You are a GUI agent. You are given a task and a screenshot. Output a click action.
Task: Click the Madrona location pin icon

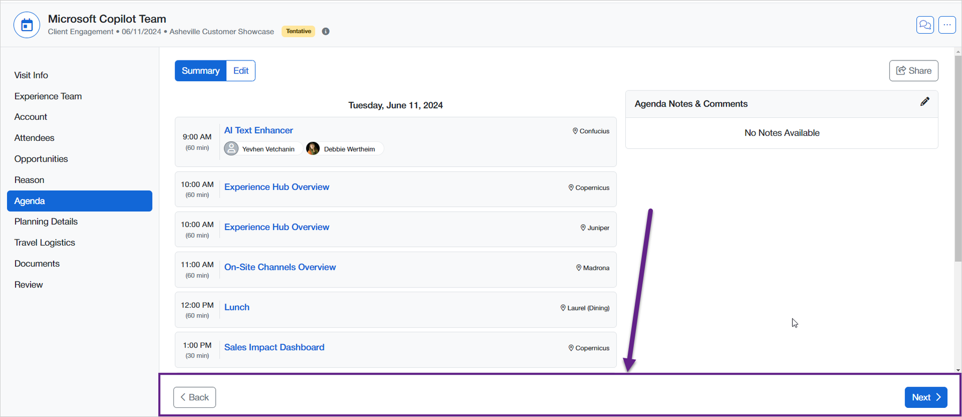579,268
